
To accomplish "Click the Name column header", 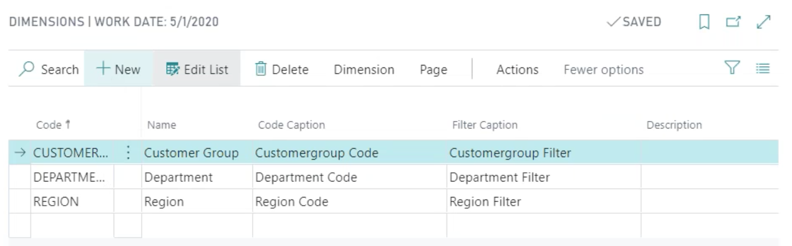I will (x=161, y=125).
